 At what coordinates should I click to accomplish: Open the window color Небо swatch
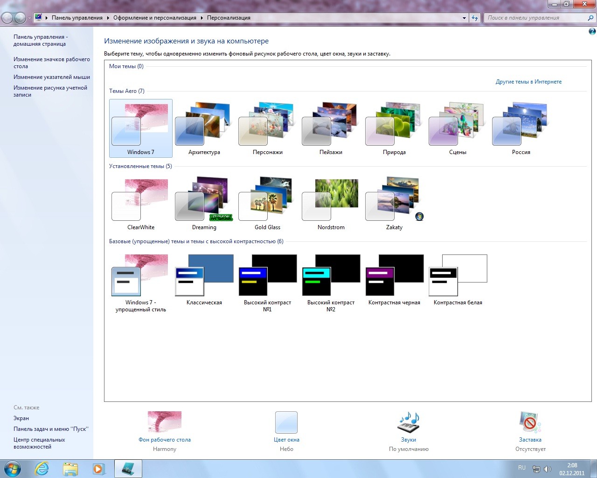[x=286, y=422]
